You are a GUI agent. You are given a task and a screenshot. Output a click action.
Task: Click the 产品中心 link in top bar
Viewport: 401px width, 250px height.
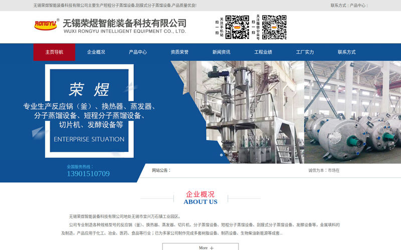357,5
